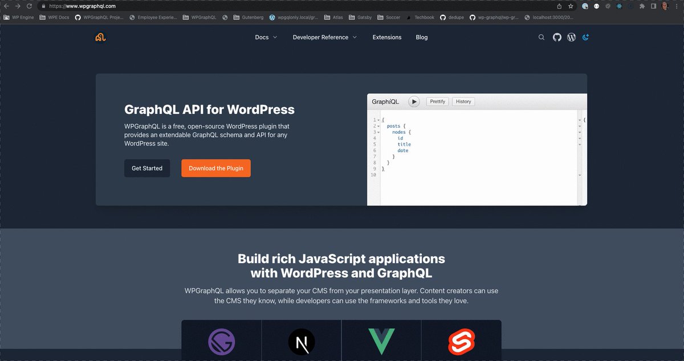
Task: Open the Employee Experie... bookmark
Action: (x=153, y=17)
